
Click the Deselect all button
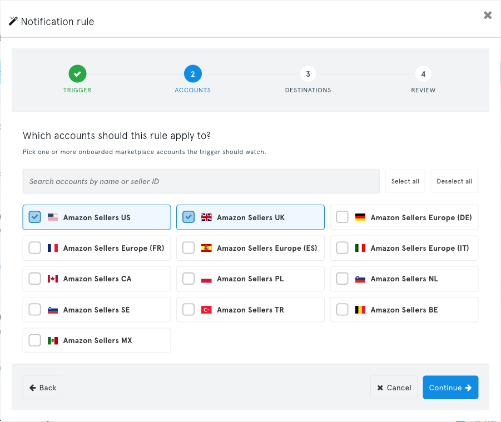pos(454,181)
